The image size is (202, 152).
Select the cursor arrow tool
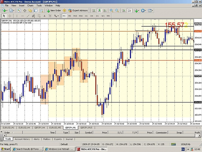(4, 16)
